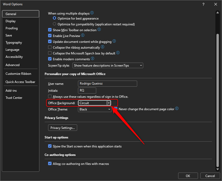Click the vertical scrollbar thumb

(x=218, y=100)
